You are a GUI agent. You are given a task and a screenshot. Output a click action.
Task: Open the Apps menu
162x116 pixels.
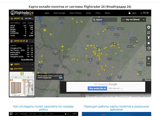pyautogui.click(x=47, y=13)
